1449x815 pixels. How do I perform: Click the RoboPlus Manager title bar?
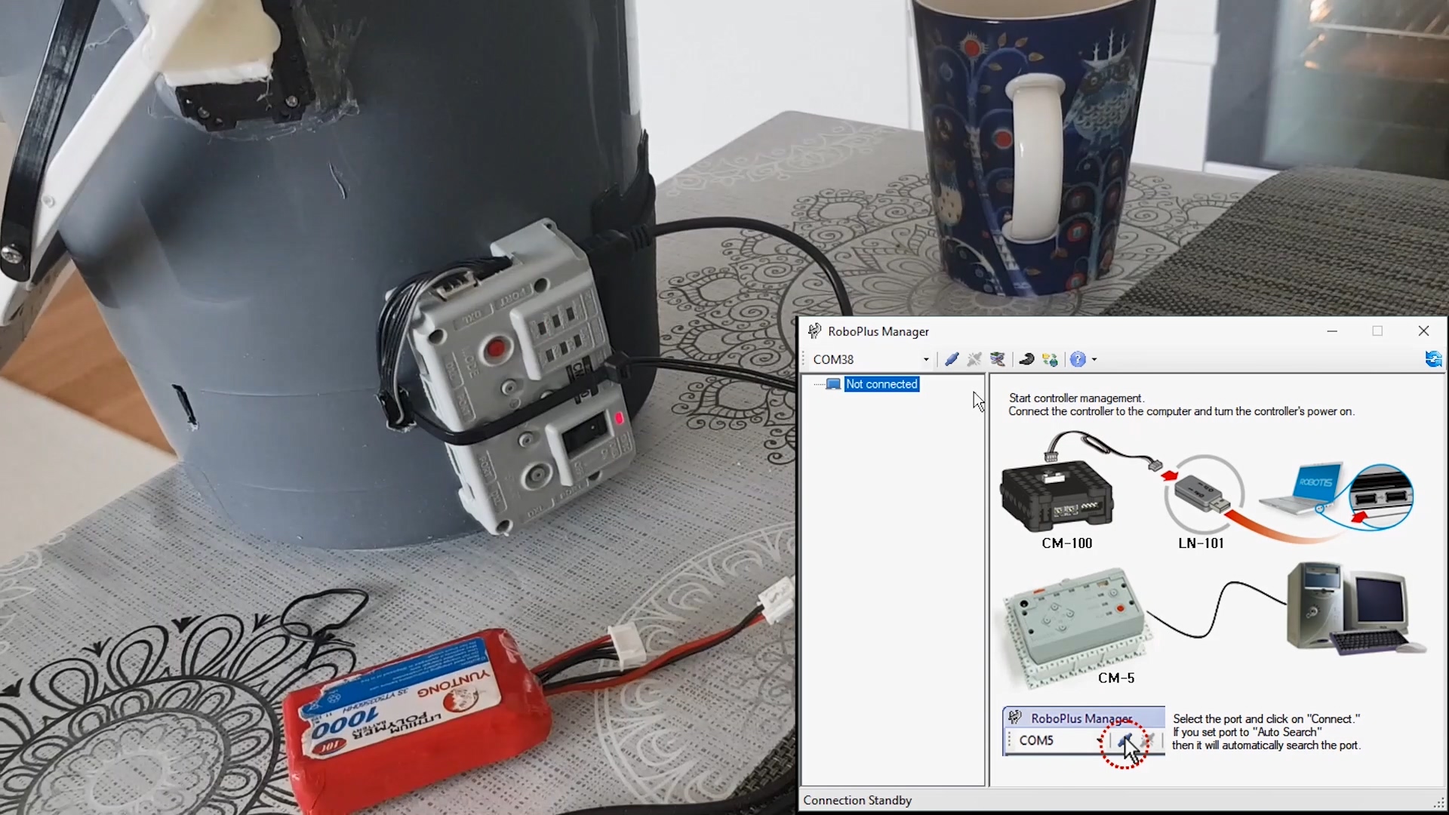[1057, 331]
